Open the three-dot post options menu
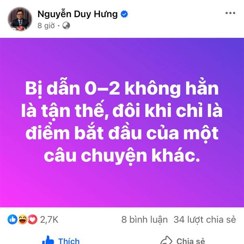Viewport: 244px width, 244px height. pyautogui.click(x=230, y=13)
